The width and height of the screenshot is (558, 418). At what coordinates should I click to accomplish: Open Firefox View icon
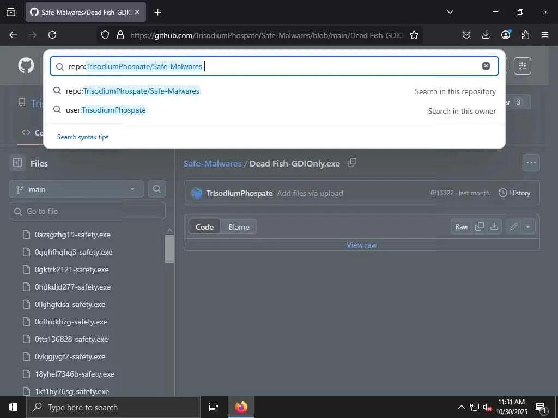11,12
